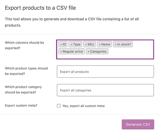The image size is (159, 134).
Task: Select the Categories tag label
Action: coord(98,52)
